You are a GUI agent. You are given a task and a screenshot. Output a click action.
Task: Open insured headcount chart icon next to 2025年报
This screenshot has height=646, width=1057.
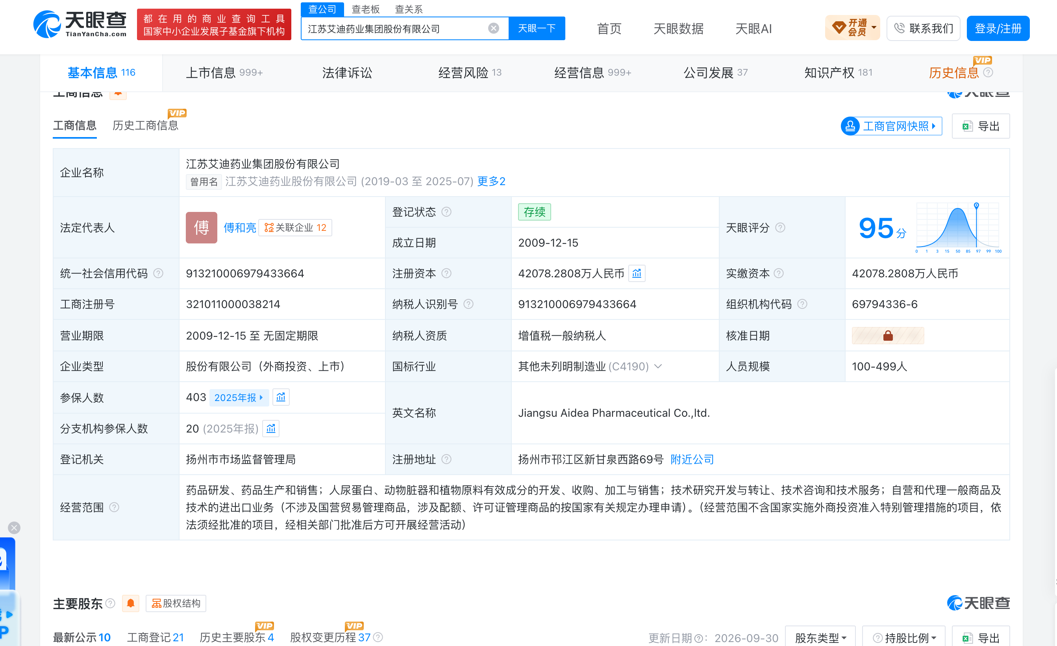[281, 397]
